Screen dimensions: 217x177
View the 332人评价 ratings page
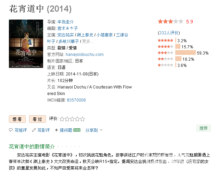(169, 33)
